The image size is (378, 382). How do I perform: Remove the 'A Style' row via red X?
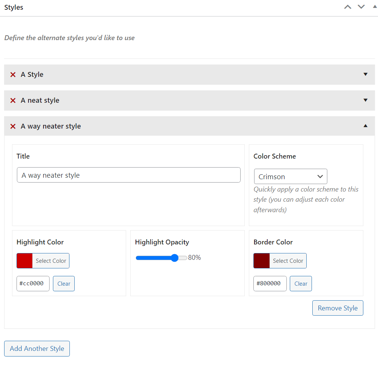click(x=13, y=75)
